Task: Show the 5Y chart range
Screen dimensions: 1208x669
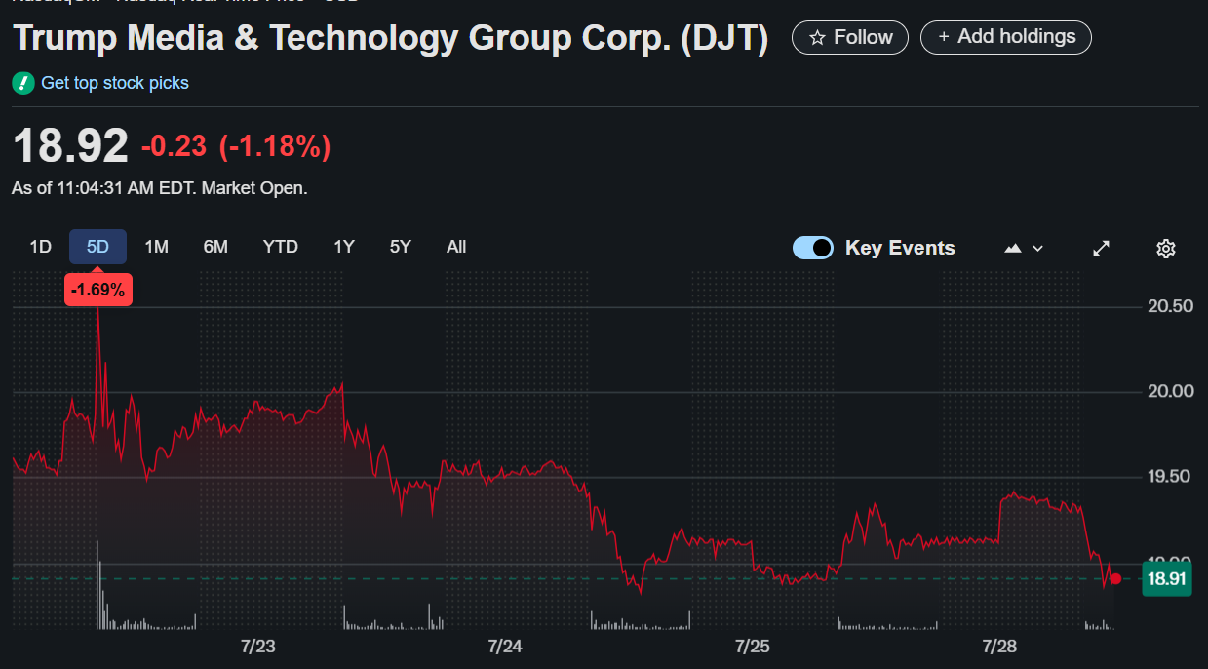Action: coord(401,247)
